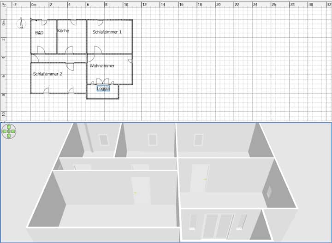332x243 pixels.
Task: Click the small window on right 3D wall
Action: 268,190
